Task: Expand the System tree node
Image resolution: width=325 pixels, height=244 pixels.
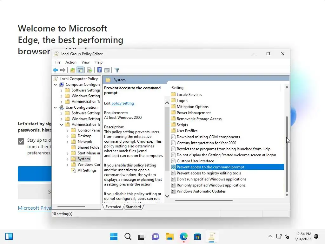Action: tap(67, 159)
